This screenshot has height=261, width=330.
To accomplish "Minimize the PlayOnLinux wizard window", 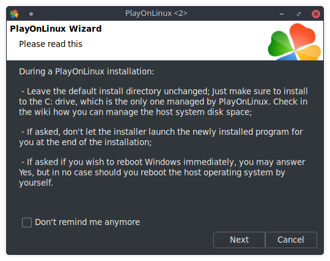I will (282, 14).
